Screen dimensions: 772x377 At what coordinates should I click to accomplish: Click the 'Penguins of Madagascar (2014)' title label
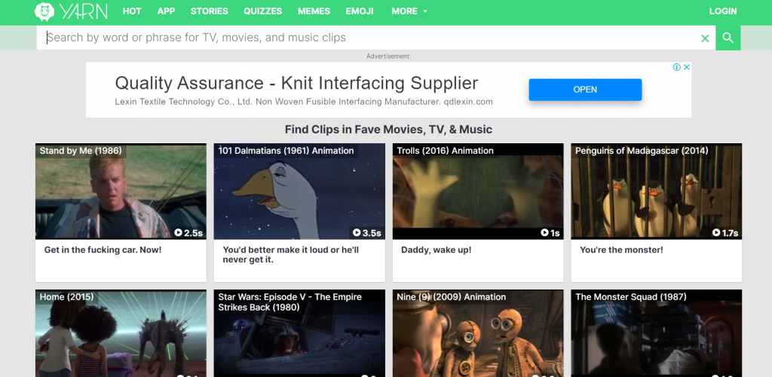[x=642, y=151]
